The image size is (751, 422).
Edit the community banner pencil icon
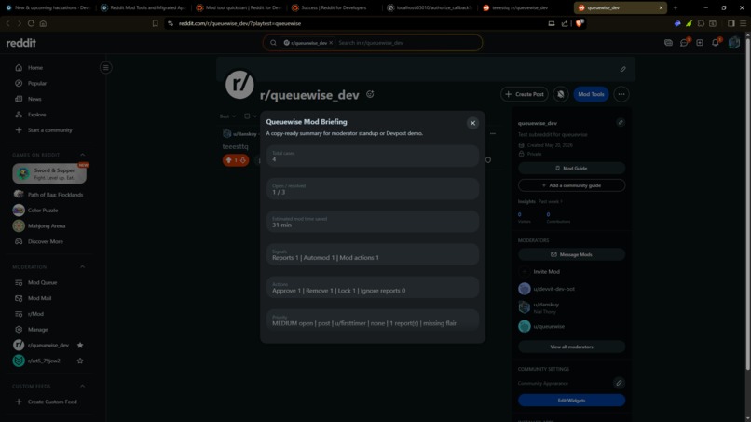(622, 69)
